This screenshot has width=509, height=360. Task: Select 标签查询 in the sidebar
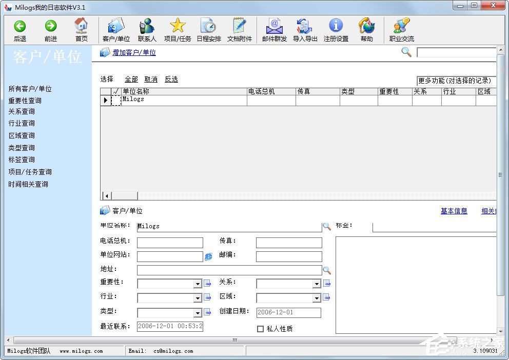[x=22, y=159]
